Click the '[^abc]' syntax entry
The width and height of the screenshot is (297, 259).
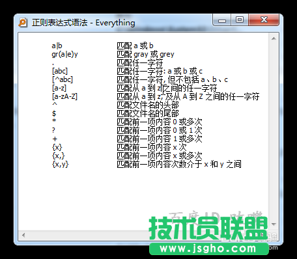(x=63, y=79)
